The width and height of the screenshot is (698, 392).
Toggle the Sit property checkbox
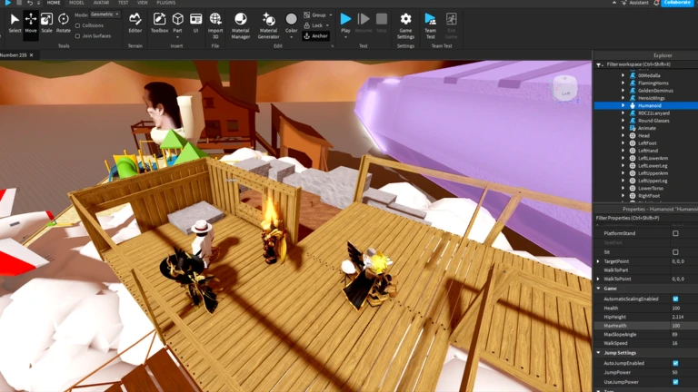675,252
